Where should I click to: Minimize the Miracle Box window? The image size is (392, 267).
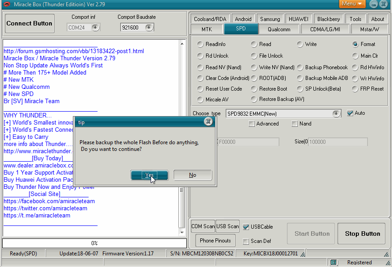click(373, 4)
